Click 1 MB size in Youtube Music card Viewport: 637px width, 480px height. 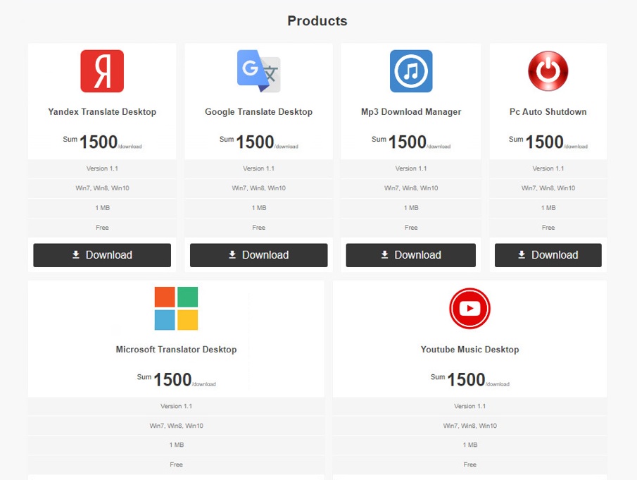tap(469, 445)
